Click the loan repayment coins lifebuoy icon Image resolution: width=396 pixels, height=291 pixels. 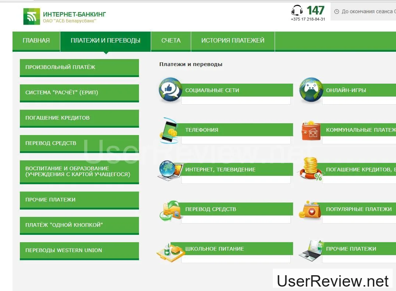click(x=311, y=169)
